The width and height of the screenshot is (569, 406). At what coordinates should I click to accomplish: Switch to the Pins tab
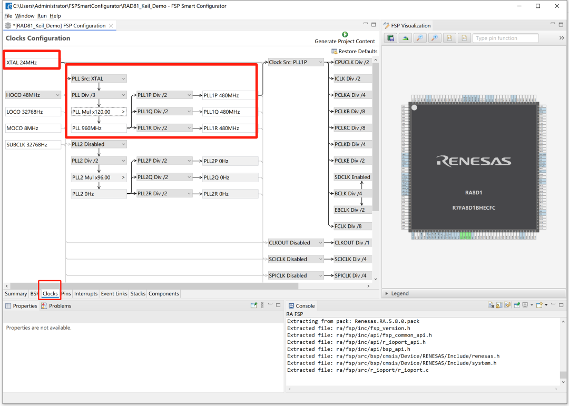tap(66, 294)
